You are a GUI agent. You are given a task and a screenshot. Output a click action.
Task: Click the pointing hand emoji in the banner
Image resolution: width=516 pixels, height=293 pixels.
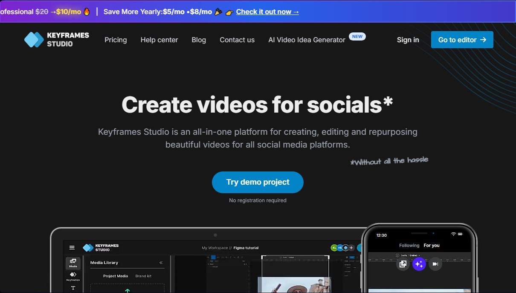[229, 12]
